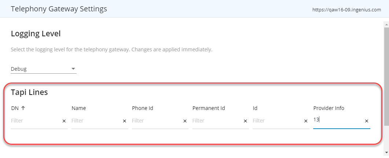Sort by the Phone Id column header
Image resolution: width=389 pixels, height=158 pixels.
pos(142,108)
